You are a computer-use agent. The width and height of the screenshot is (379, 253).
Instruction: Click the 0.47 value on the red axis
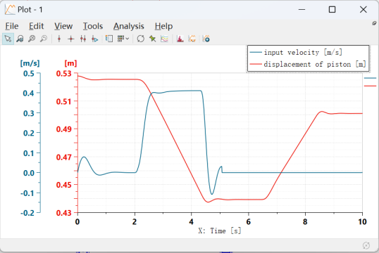coord(64,157)
